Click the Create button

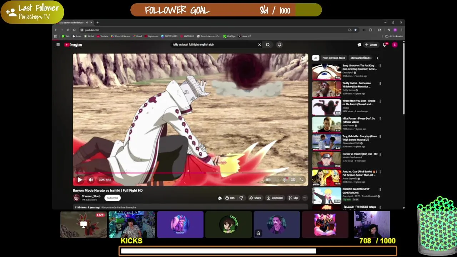(x=371, y=45)
